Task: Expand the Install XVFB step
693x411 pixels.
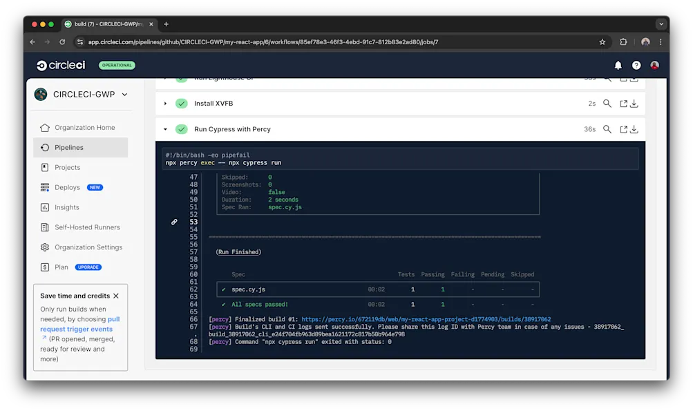Action: coord(165,103)
